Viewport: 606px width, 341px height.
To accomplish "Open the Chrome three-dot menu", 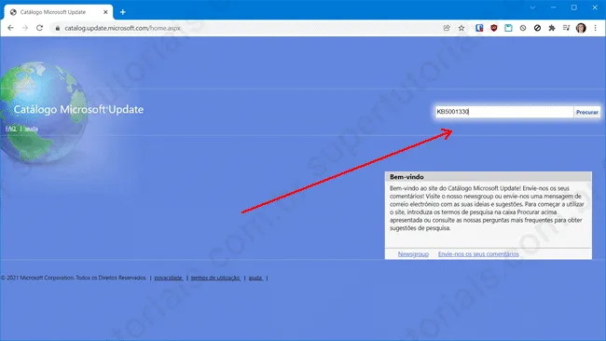I will point(595,28).
